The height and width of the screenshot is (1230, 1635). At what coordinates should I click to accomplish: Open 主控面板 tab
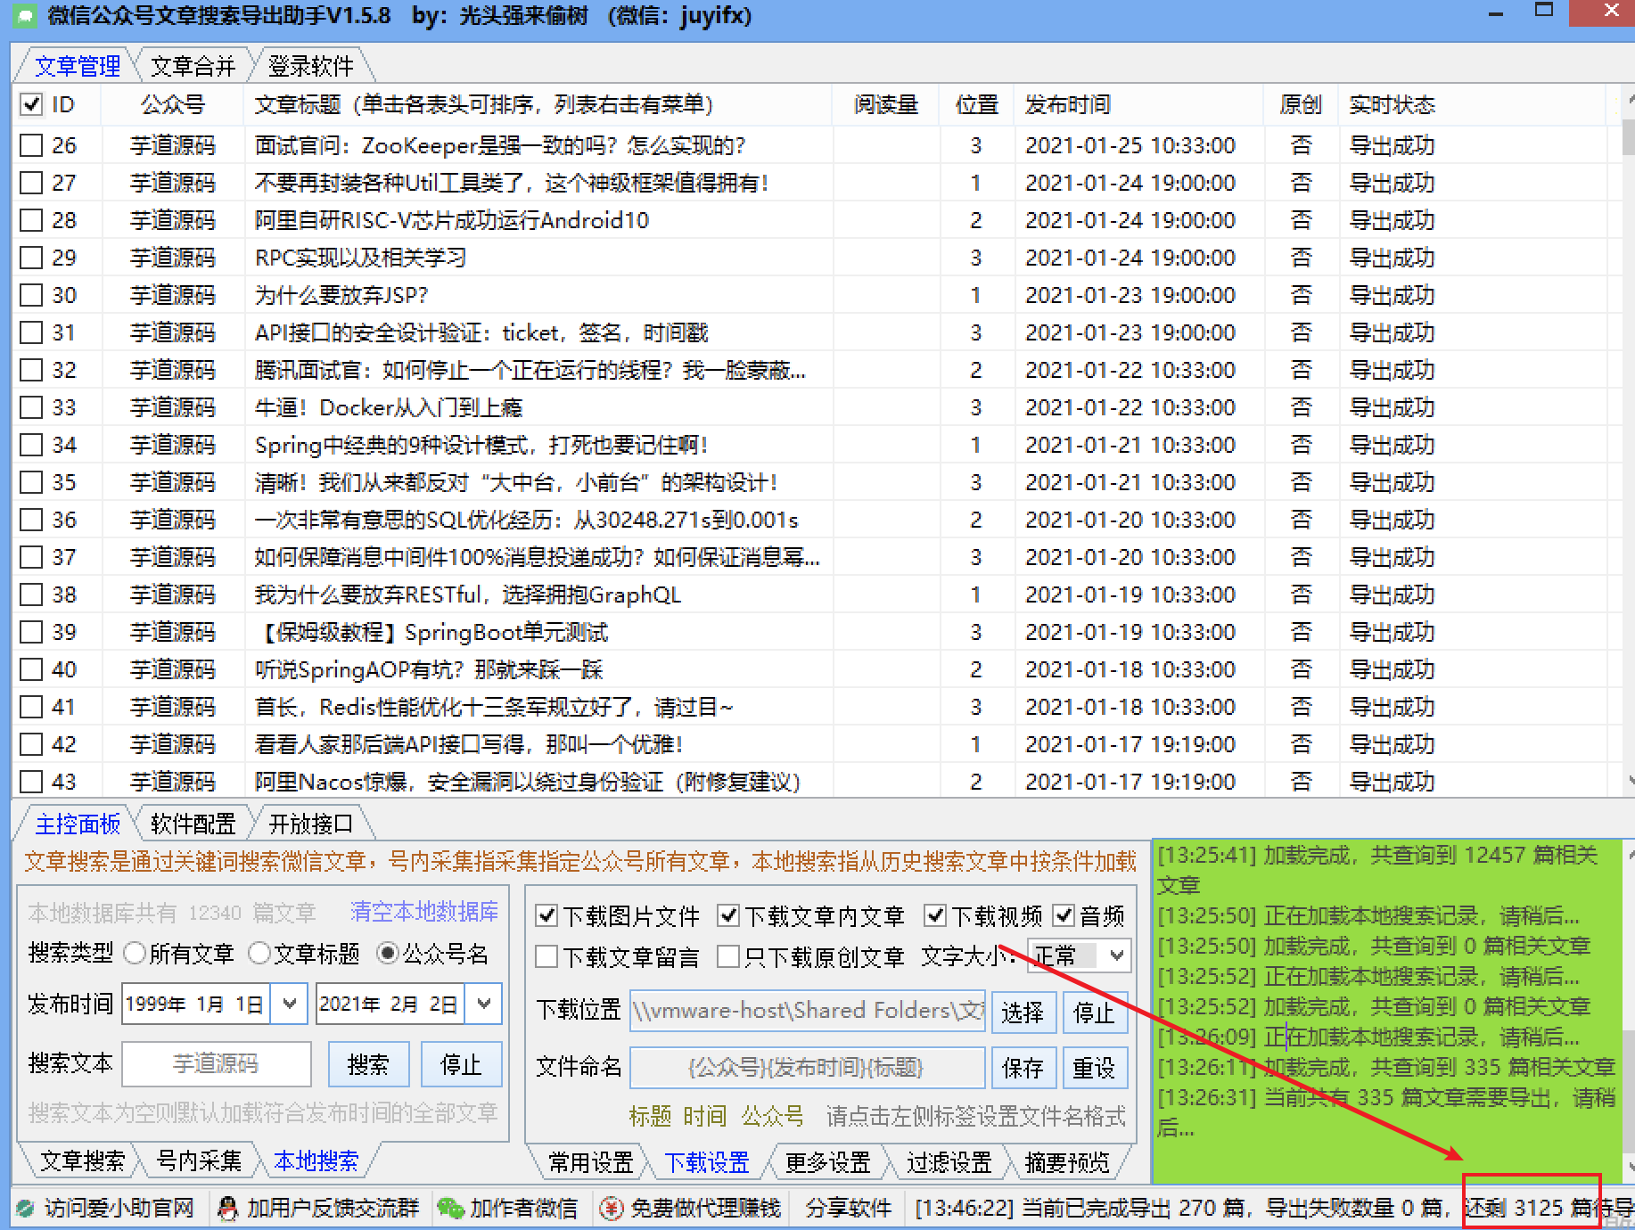78,824
